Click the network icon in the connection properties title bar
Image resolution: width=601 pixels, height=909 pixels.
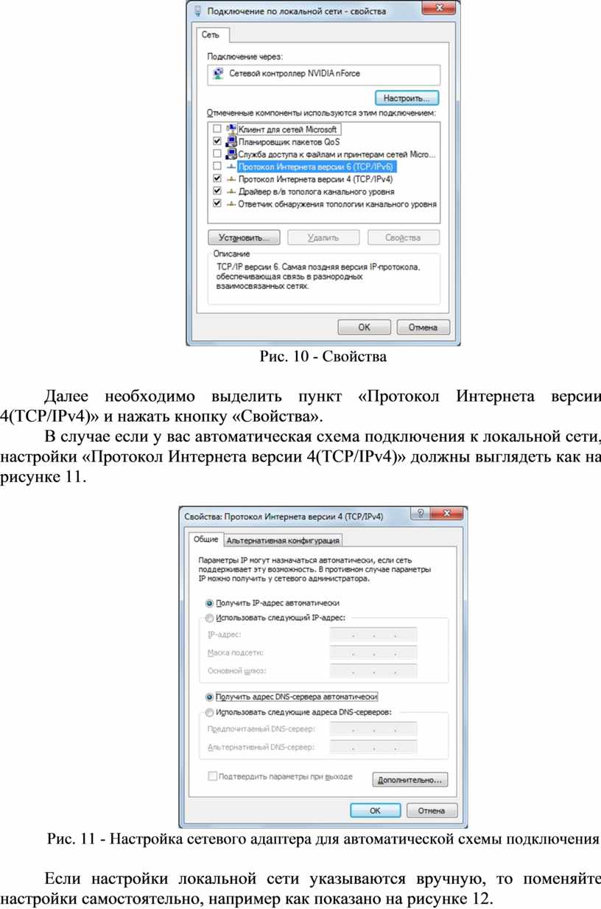(197, 10)
